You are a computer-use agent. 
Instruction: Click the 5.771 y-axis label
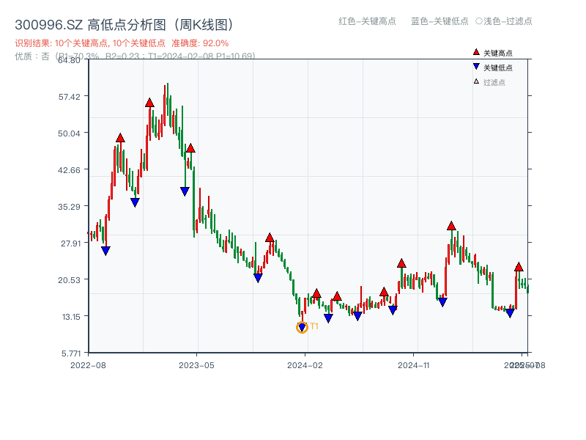click(x=71, y=353)
